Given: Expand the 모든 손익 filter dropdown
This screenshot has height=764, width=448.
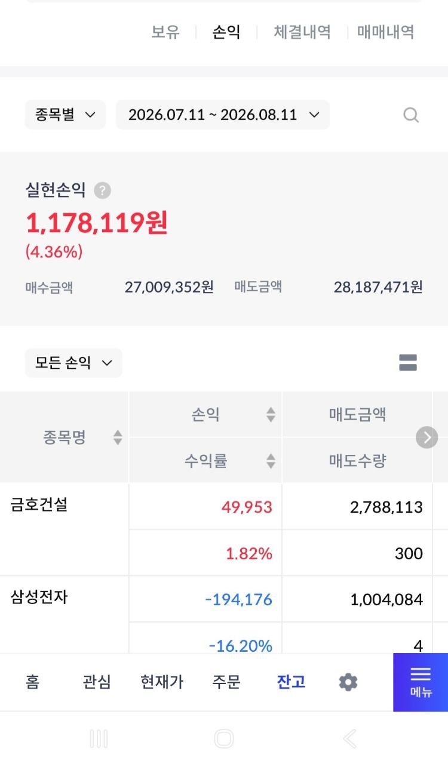Looking at the screenshot, I should tap(73, 362).
